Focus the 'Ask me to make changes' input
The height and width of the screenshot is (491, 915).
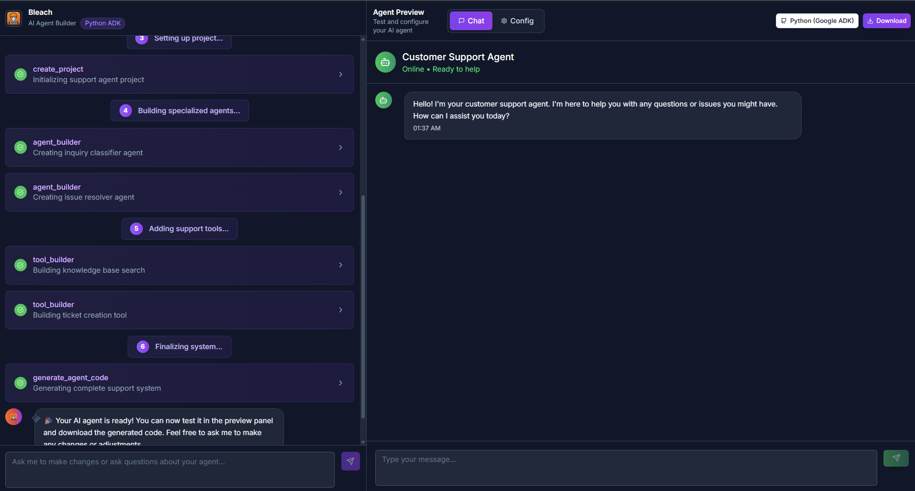point(170,470)
